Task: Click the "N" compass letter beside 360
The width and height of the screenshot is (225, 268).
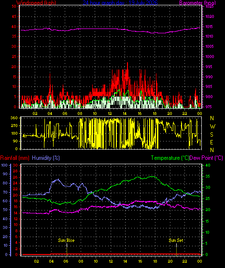Action: click(212, 118)
